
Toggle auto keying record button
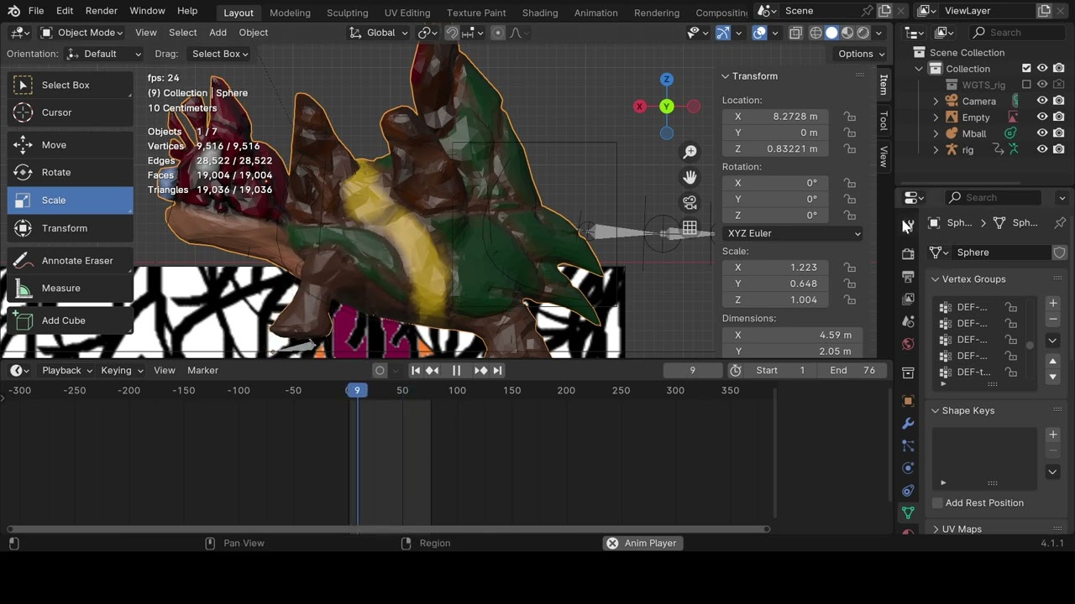[380, 370]
